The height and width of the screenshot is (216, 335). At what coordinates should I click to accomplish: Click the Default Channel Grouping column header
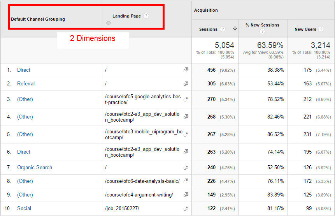pos(38,19)
